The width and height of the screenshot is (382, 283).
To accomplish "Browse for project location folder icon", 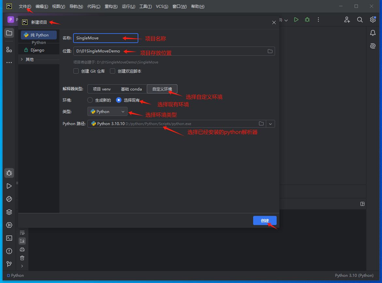I will tap(270, 51).
